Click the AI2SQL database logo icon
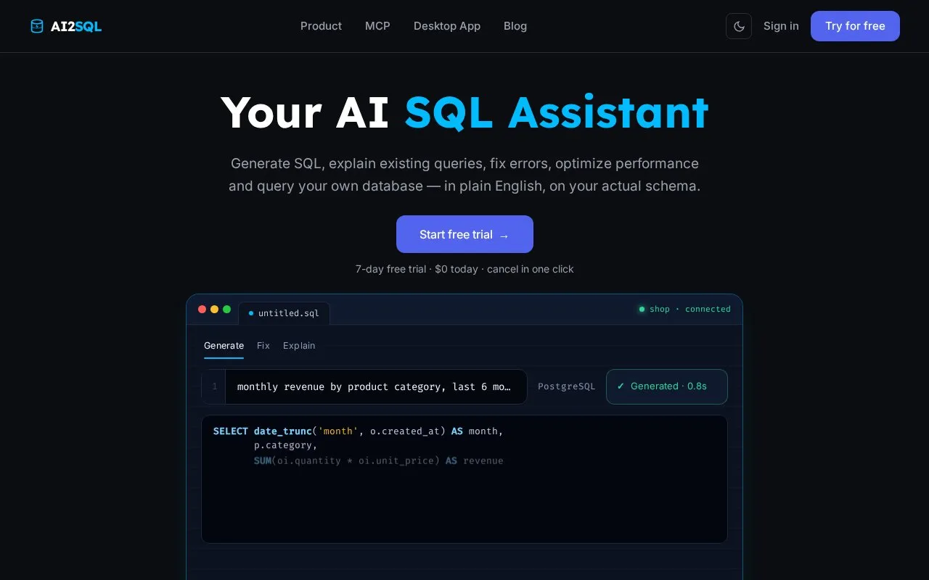This screenshot has width=929, height=580. tap(37, 26)
